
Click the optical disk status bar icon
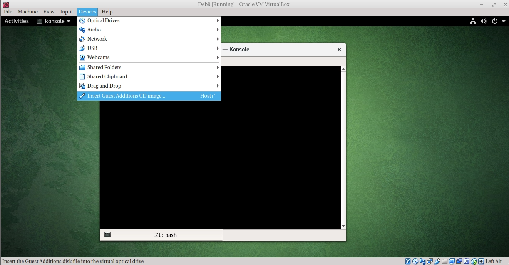coord(415,262)
